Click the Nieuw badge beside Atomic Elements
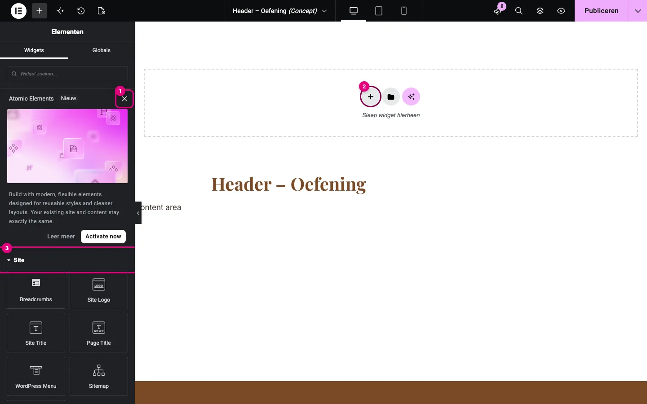 (x=68, y=98)
